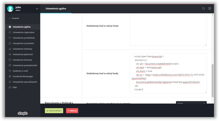The image size is (219, 121).
Task: Grab head textarea resize handle
Action: (x=206, y=45)
